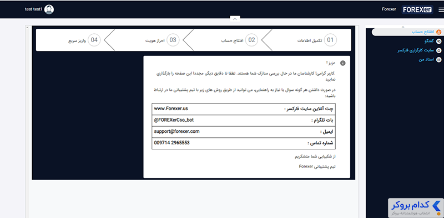Click the www.Forexer.us website address

pos(171,108)
